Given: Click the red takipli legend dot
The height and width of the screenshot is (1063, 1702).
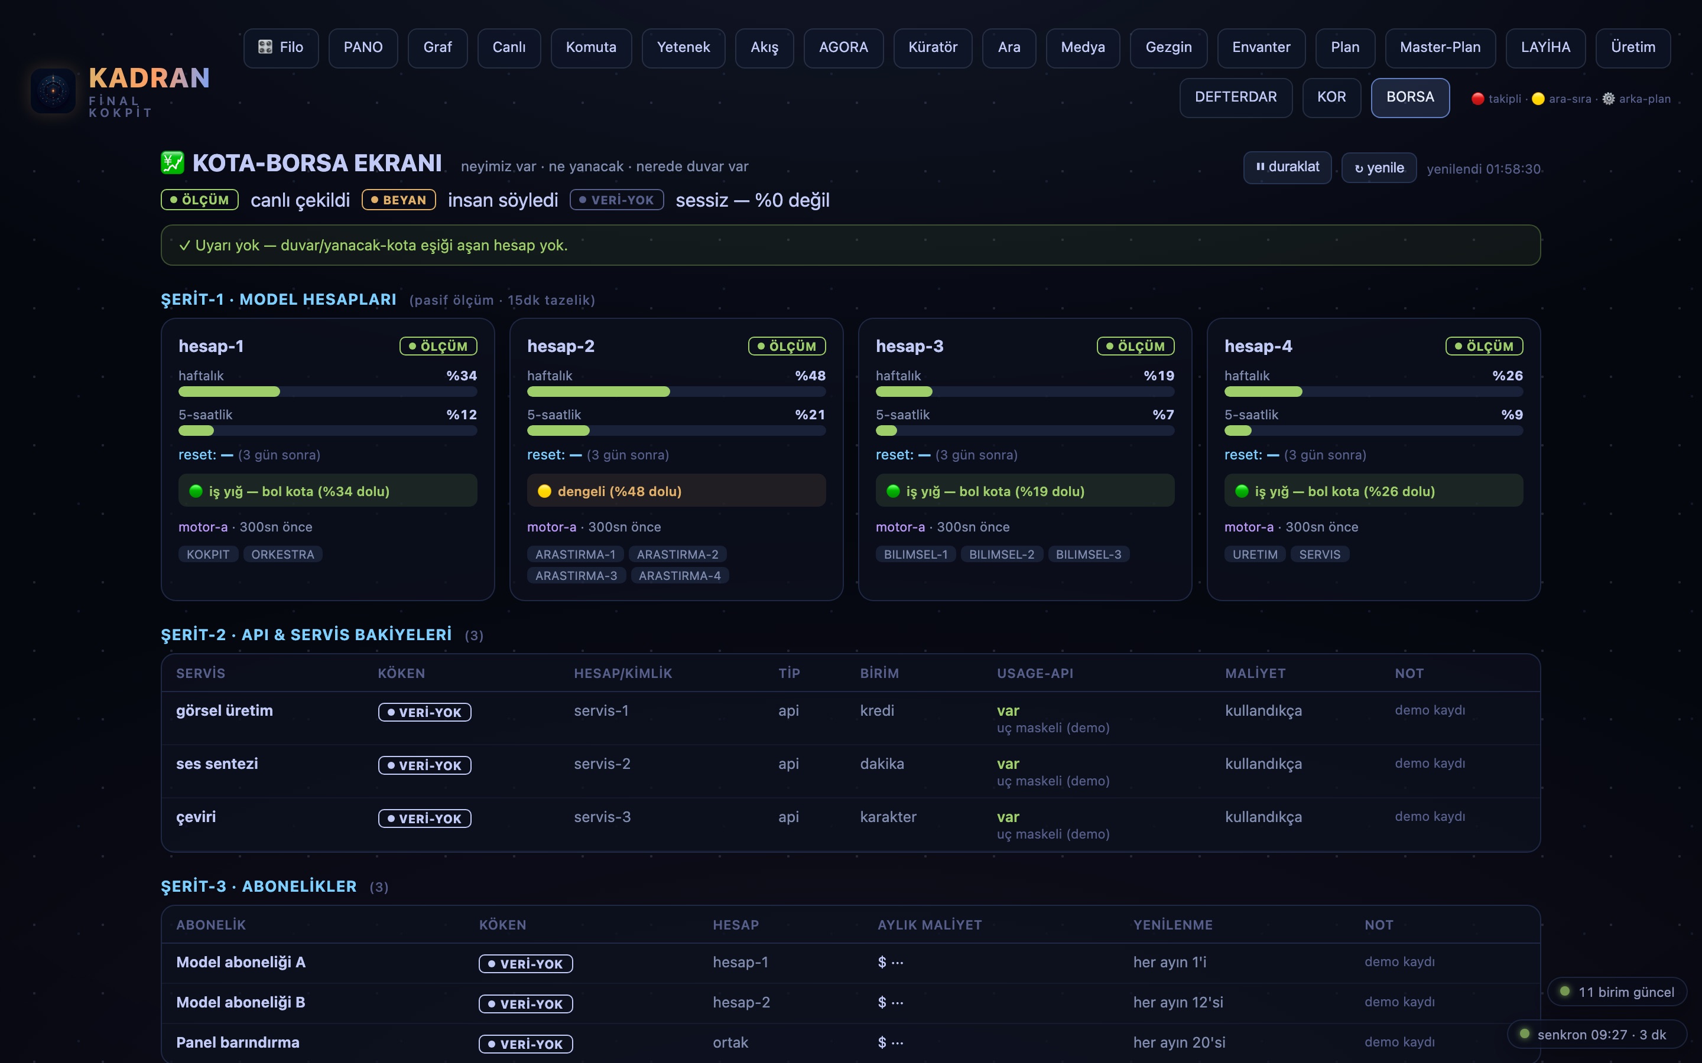Looking at the screenshot, I should [x=1477, y=99].
